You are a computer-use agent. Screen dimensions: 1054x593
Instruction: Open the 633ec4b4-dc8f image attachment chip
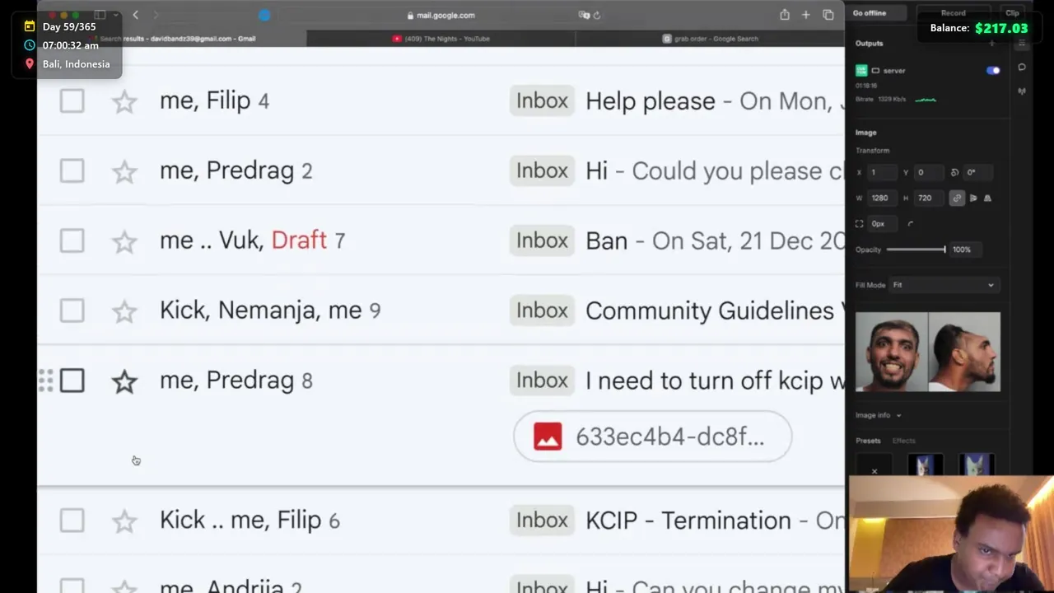[x=652, y=437]
